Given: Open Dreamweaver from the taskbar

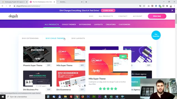Looking at the screenshot, I should (x=94, y=97).
